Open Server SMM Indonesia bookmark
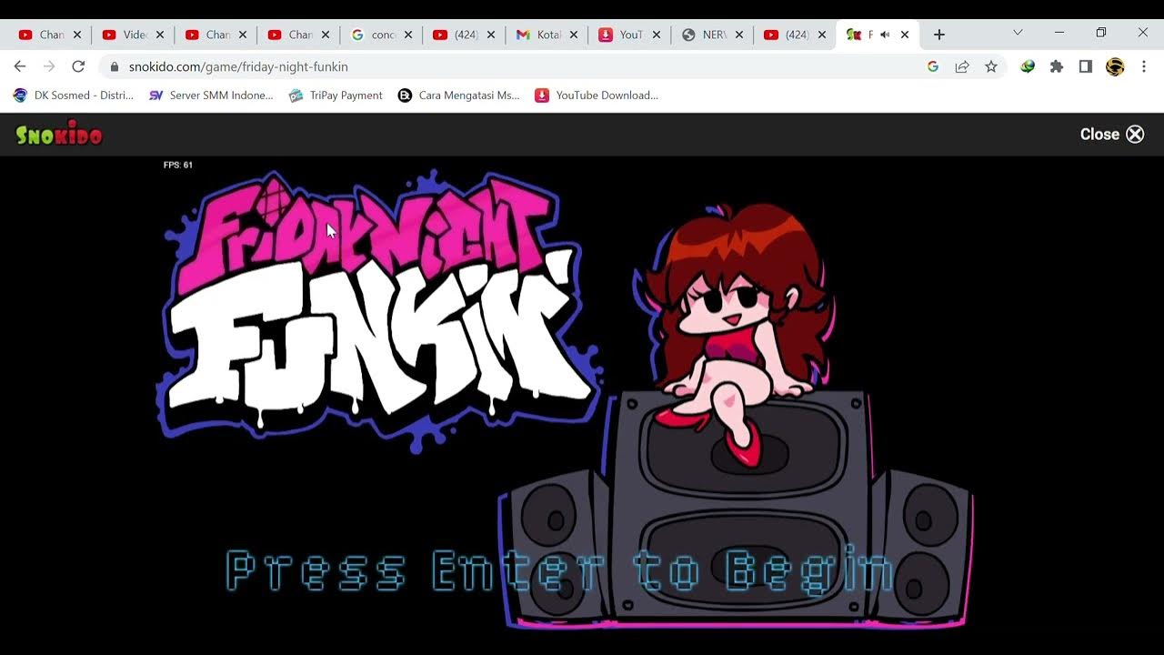This screenshot has width=1164, height=655. click(x=210, y=96)
